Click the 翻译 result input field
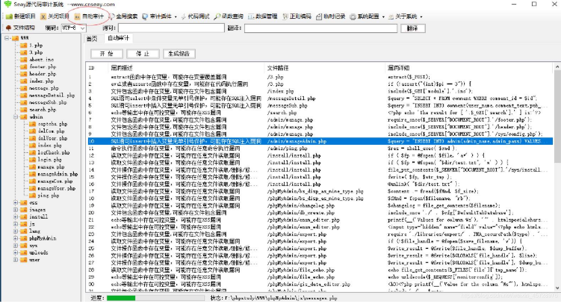The height and width of the screenshot is (302, 561). click(321, 28)
